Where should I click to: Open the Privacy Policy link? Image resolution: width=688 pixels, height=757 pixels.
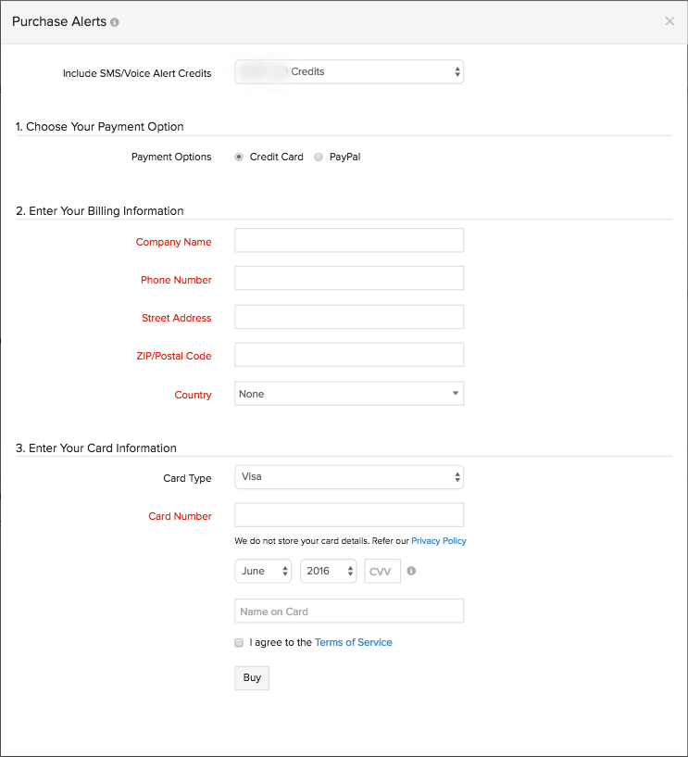439,541
